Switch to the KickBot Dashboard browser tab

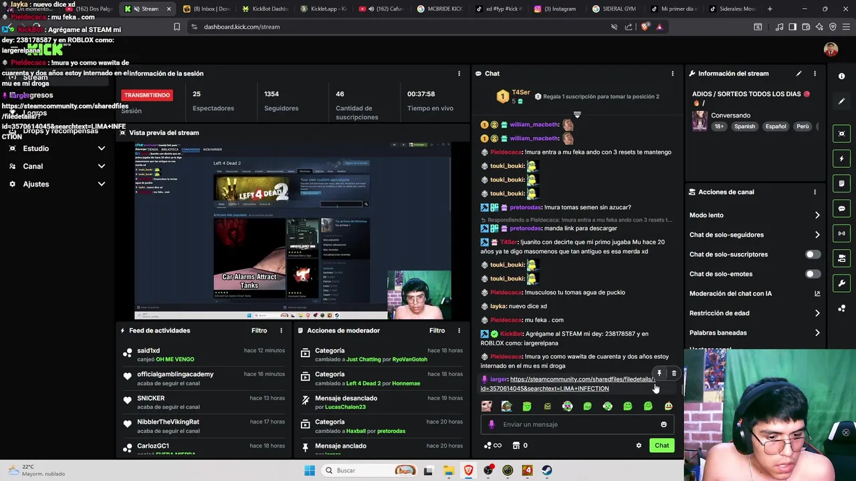coord(265,9)
